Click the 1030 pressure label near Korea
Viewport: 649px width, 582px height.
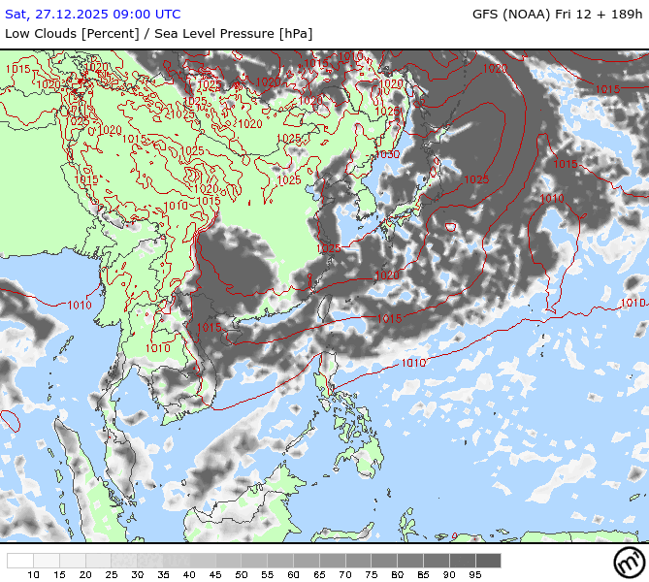388,154
